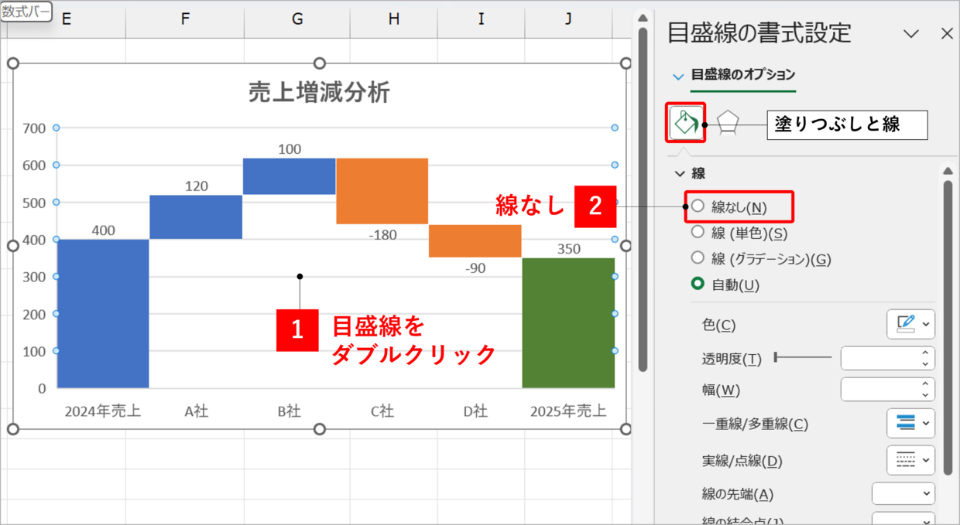Image resolution: width=960 pixels, height=525 pixels.
Task: Select the 線なし radio button
Action: tap(698, 206)
